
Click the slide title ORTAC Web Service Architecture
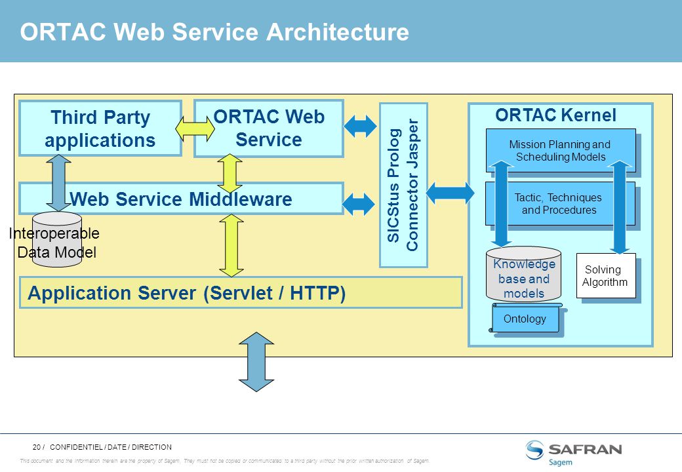click(x=214, y=31)
